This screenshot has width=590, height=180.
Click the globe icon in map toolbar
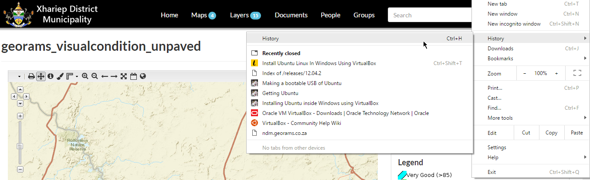pyautogui.click(x=142, y=76)
